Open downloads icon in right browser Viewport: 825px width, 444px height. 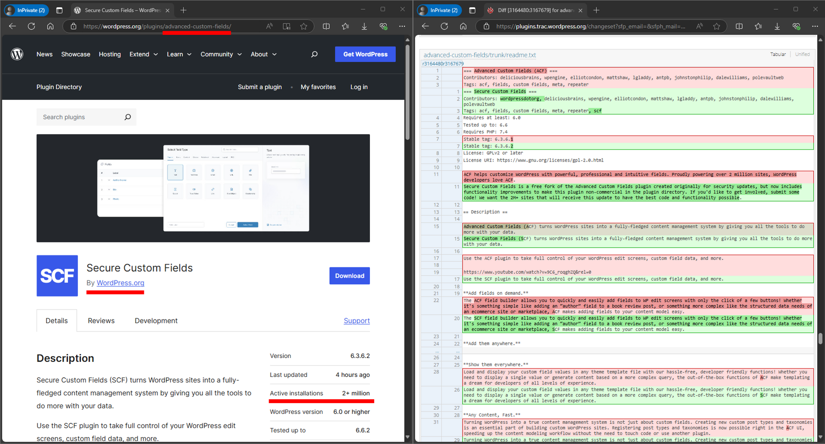tap(777, 26)
